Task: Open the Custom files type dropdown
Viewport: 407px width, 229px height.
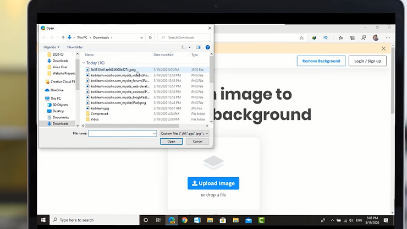Action: pyautogui.click(x=185, y=133)
